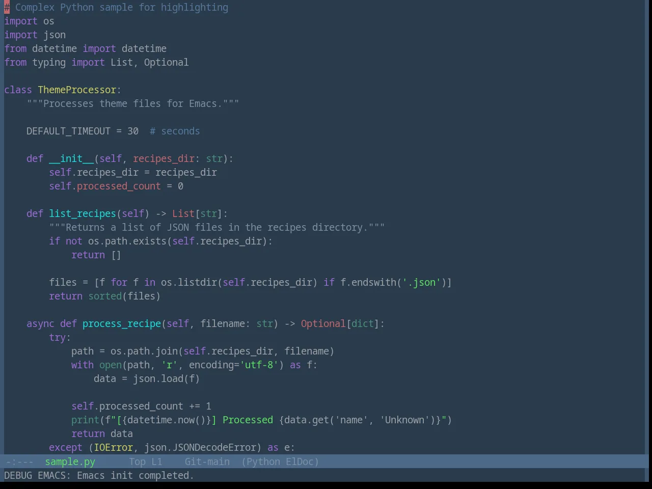652x489 pixels.
Task: Click IOError in the except clause
Action: pos(113,447)
